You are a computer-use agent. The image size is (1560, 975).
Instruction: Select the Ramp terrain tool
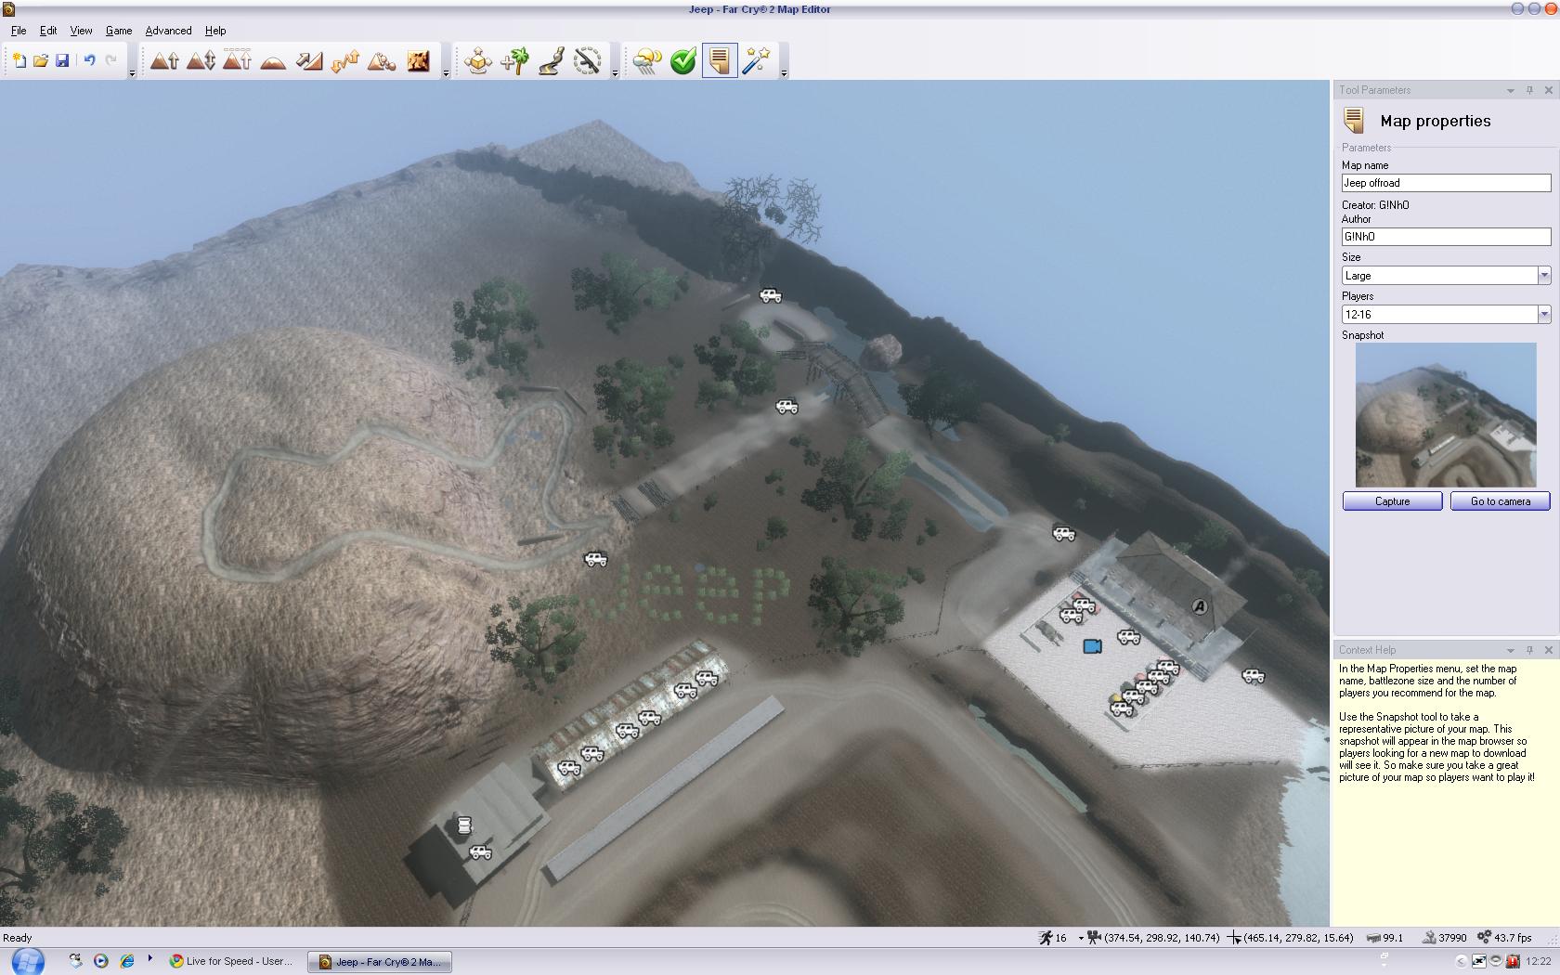point(309,61)
